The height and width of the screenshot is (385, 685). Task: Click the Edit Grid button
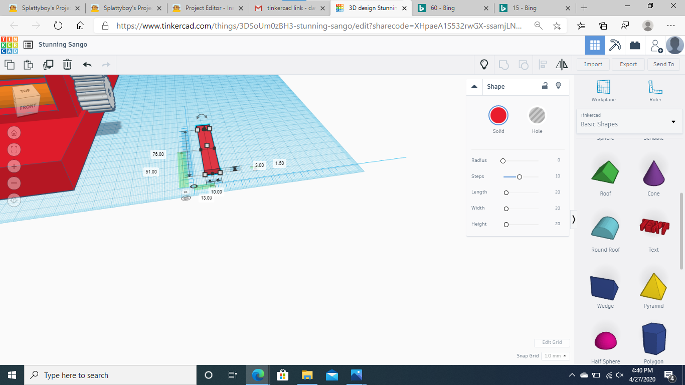click(x=552, y=342)
